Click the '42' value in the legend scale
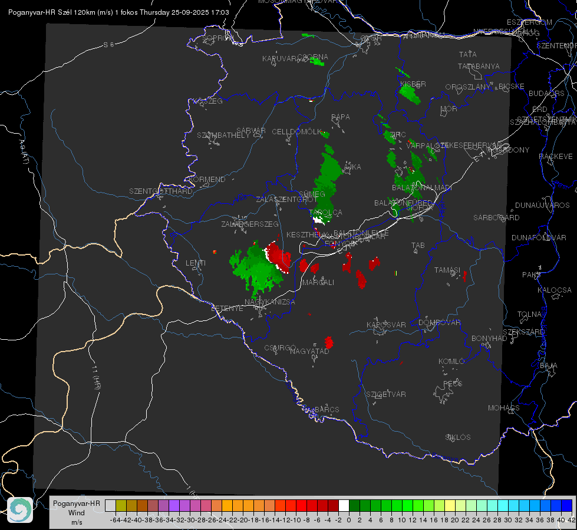This screenshot has width=577, height=530. (572, 520)
